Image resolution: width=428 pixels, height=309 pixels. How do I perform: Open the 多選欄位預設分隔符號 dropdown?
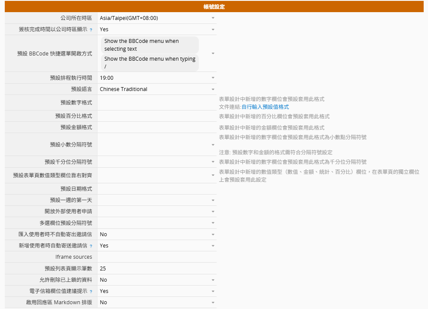(x=156, y=223)
